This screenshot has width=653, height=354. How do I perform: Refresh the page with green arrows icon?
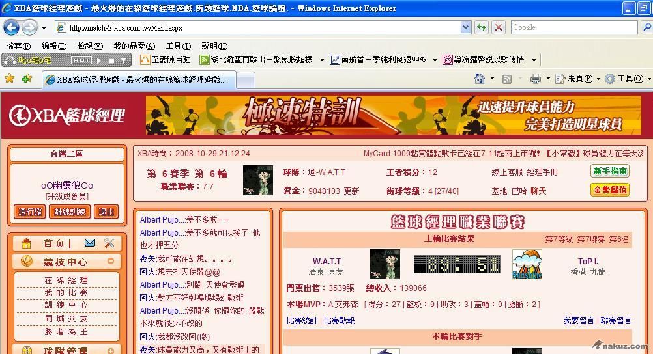(482, 28)
